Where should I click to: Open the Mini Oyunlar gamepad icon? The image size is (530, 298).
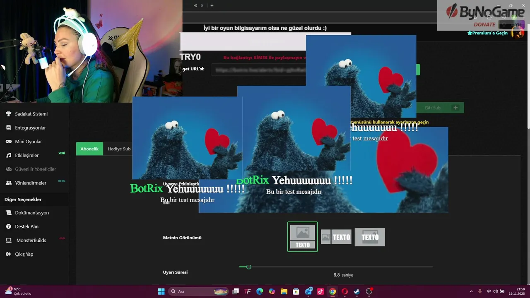[x=8, y=142]
